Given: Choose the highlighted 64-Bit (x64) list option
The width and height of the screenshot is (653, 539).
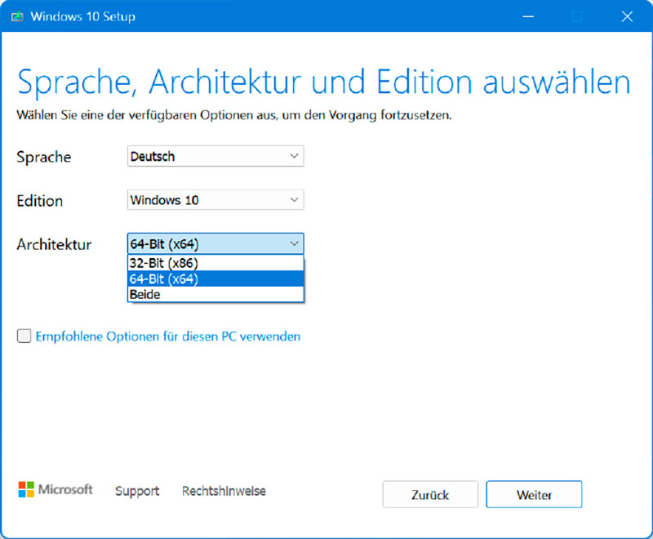Looking at the screenshot, I should (x=215, y=278).
